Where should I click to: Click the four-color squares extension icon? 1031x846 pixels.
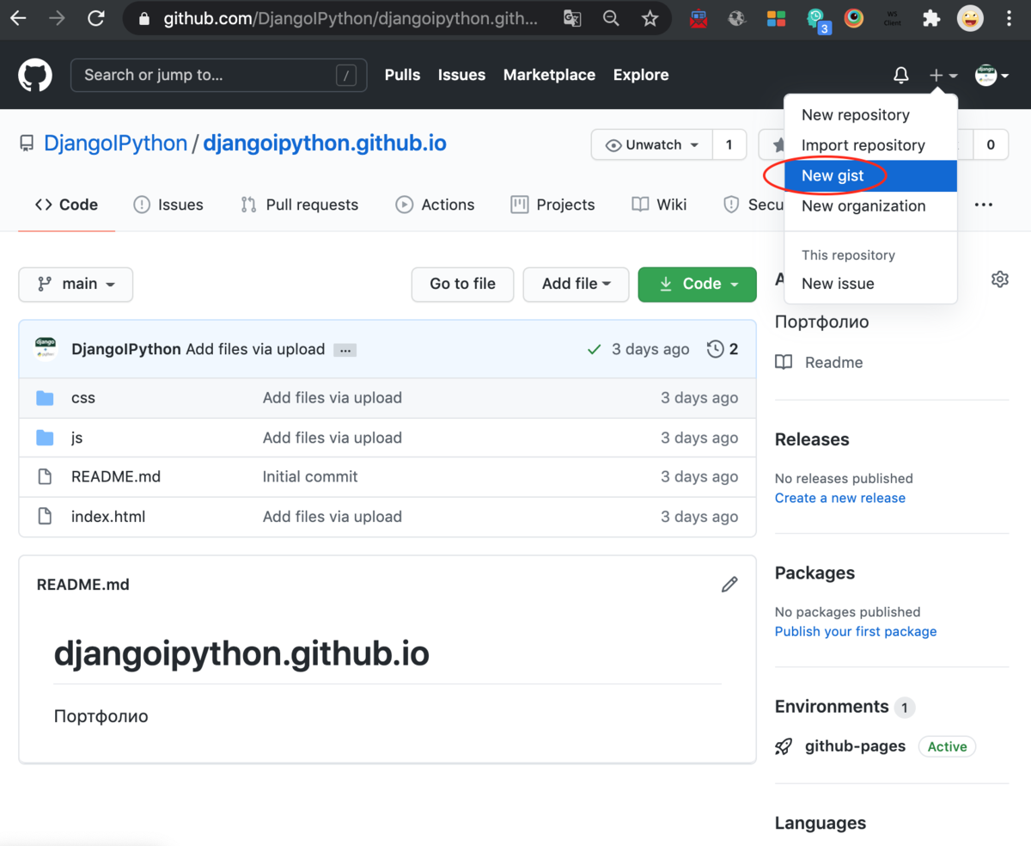776,18
